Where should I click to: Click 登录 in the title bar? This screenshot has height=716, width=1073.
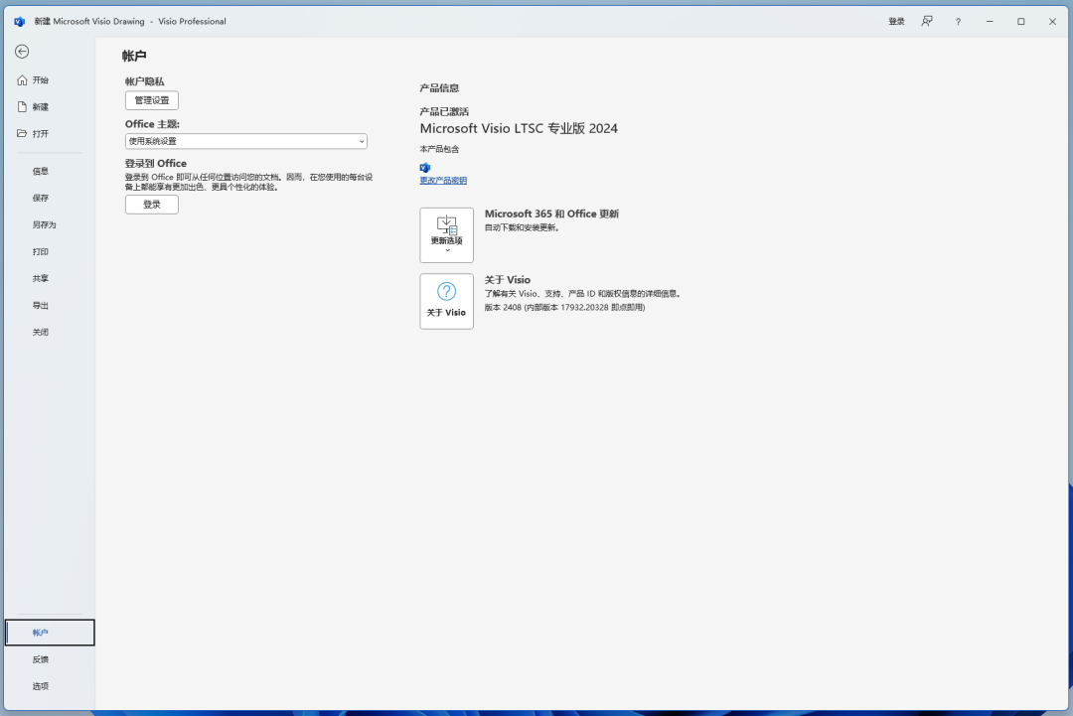(896, 21)
